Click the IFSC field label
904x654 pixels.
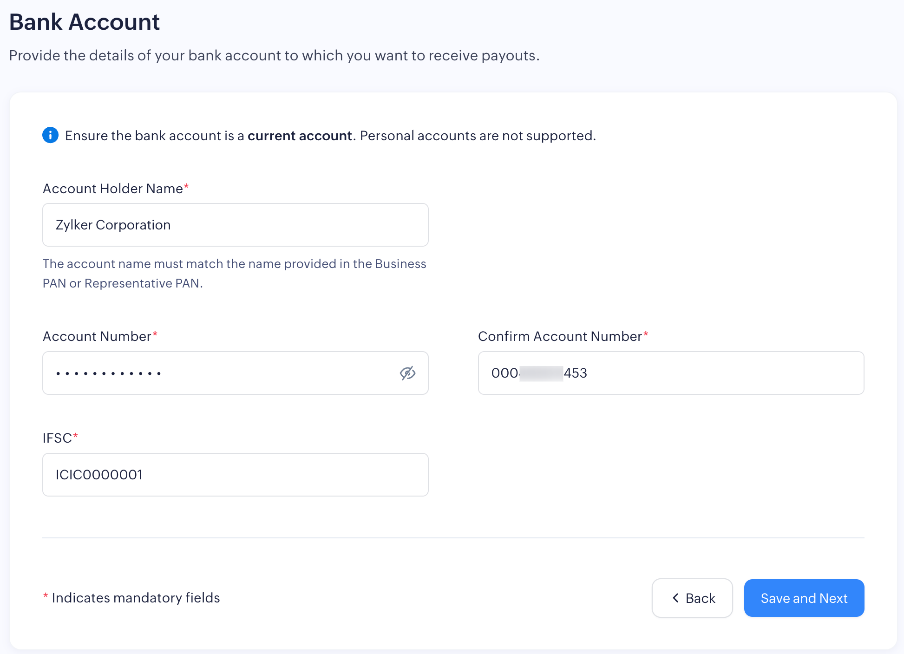57,438
